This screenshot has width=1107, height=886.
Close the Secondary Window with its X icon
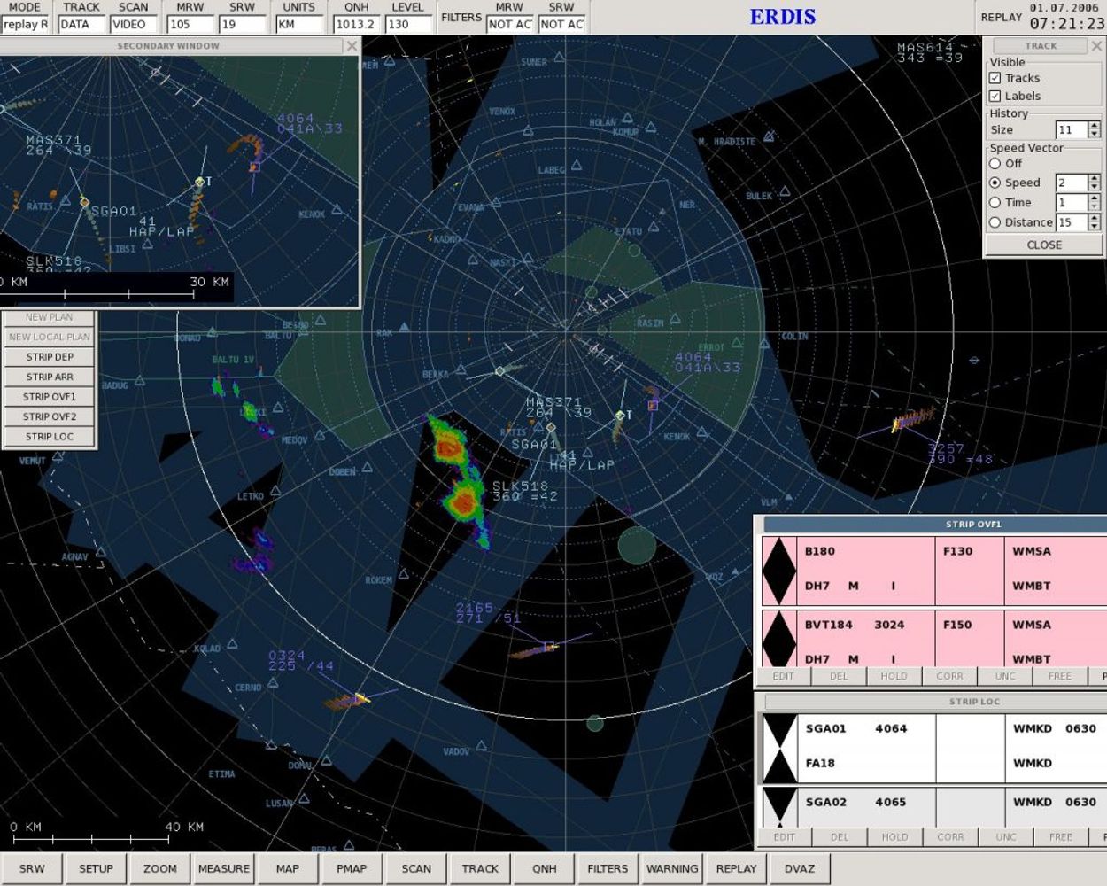point(352,46)
